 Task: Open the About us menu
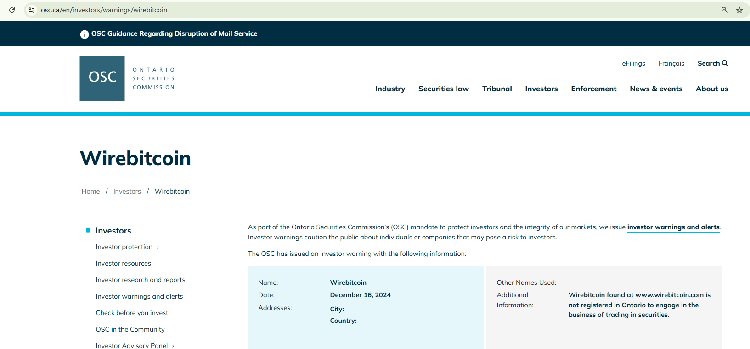712,89
